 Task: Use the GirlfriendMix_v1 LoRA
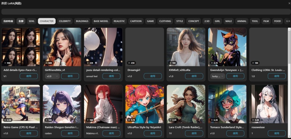coord(70,76)
